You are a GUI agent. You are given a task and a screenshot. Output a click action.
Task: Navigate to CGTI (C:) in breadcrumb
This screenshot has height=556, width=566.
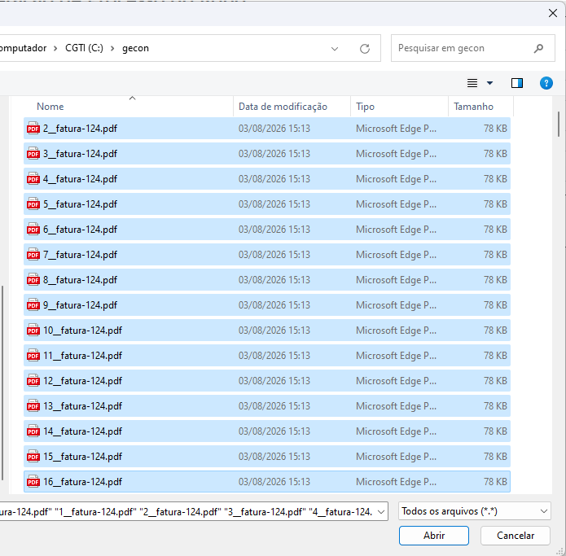(84, 48)
